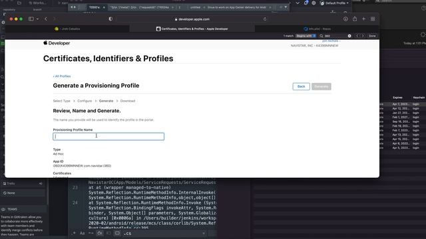Toggle the Safari sidebar icon
426x239 pixels.
coord(31,19)
